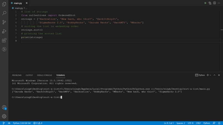Click the 'SigmaHacks 2.0' string in line 4
Image resolution: width=223 pixels, height=125 pixels.
[51, 23]
